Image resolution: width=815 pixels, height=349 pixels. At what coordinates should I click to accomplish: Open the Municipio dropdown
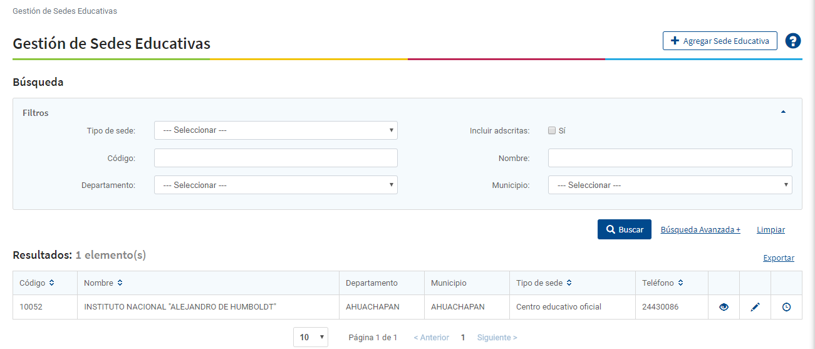pyautogui.click(x=670, y=185)
